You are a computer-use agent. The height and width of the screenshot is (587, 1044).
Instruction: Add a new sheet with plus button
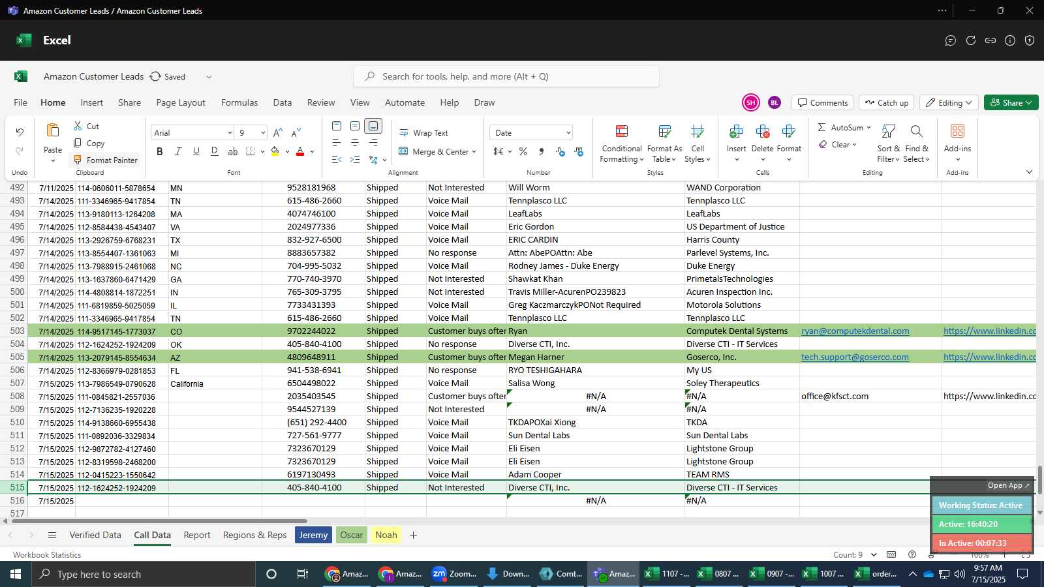coord(413,535)
